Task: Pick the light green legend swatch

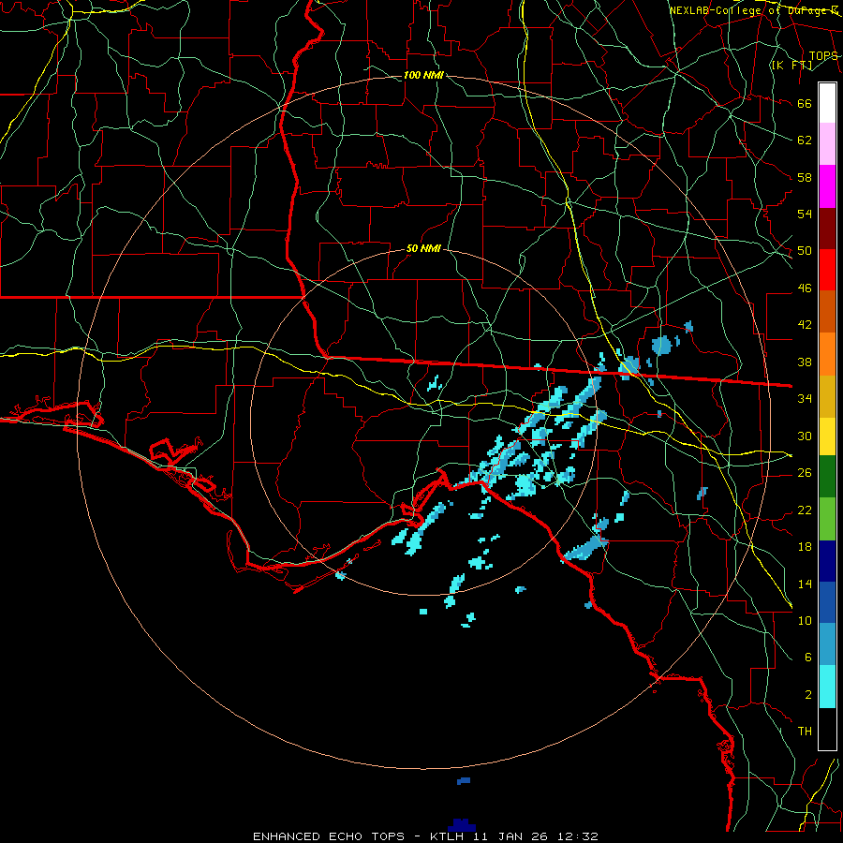Action: pyautogui.click(x=827, y=519)
